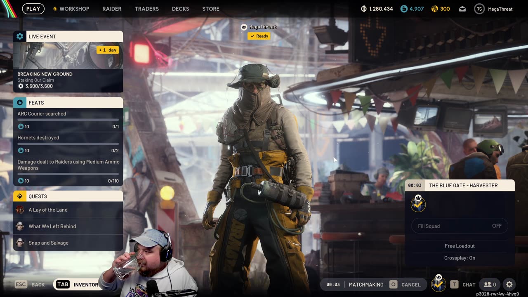Click the Live Event gear icon
528x297 pixels.
click(x=20, y=36)
